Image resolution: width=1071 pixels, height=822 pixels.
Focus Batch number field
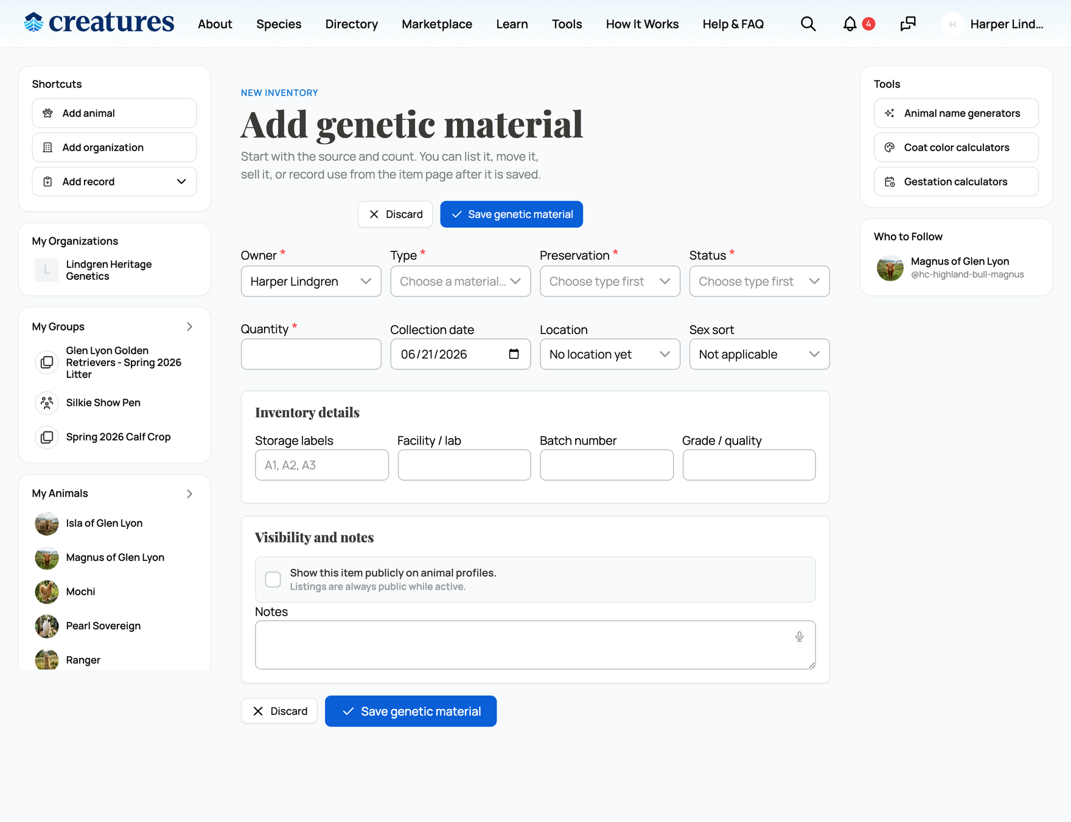[607, 465]
